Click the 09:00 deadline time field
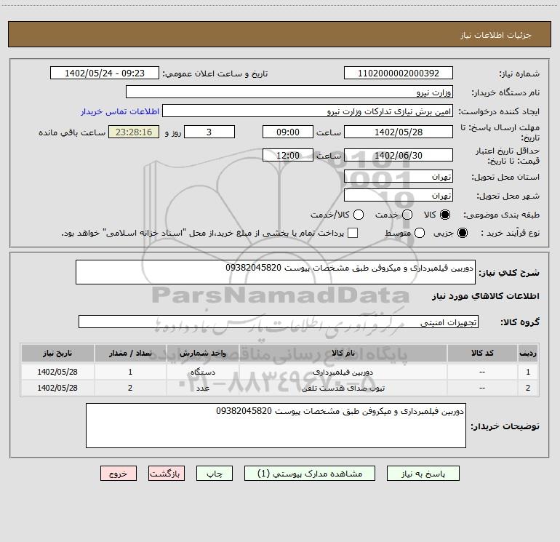560x542 pixels. pyautogui.click(x=288, y=132)
